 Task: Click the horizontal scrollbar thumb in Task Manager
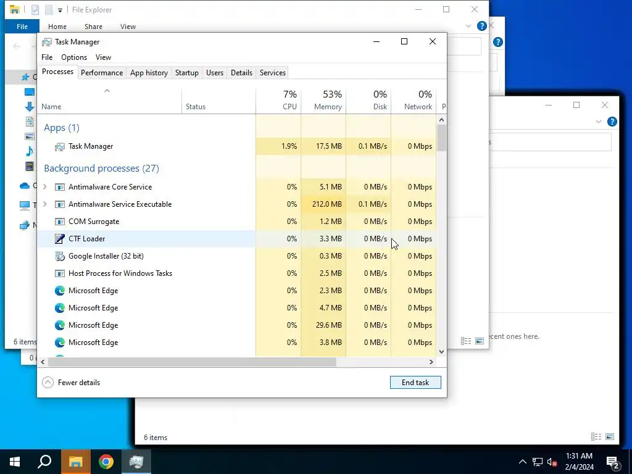click(192, 362)
